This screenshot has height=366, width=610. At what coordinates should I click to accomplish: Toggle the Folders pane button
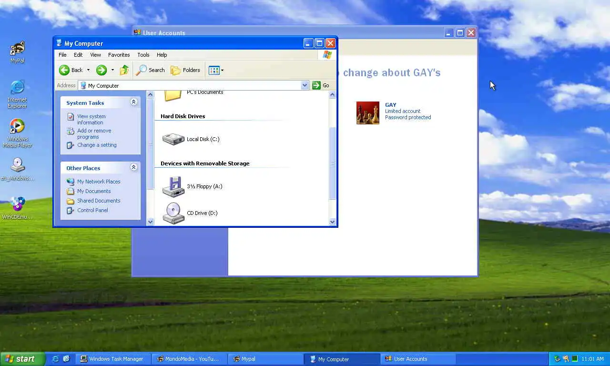(185, 70)
